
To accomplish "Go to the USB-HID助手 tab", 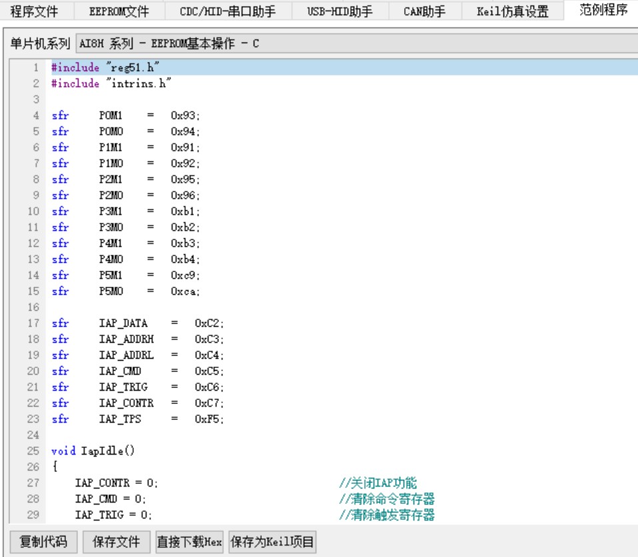I will click(x=340, y=11).
